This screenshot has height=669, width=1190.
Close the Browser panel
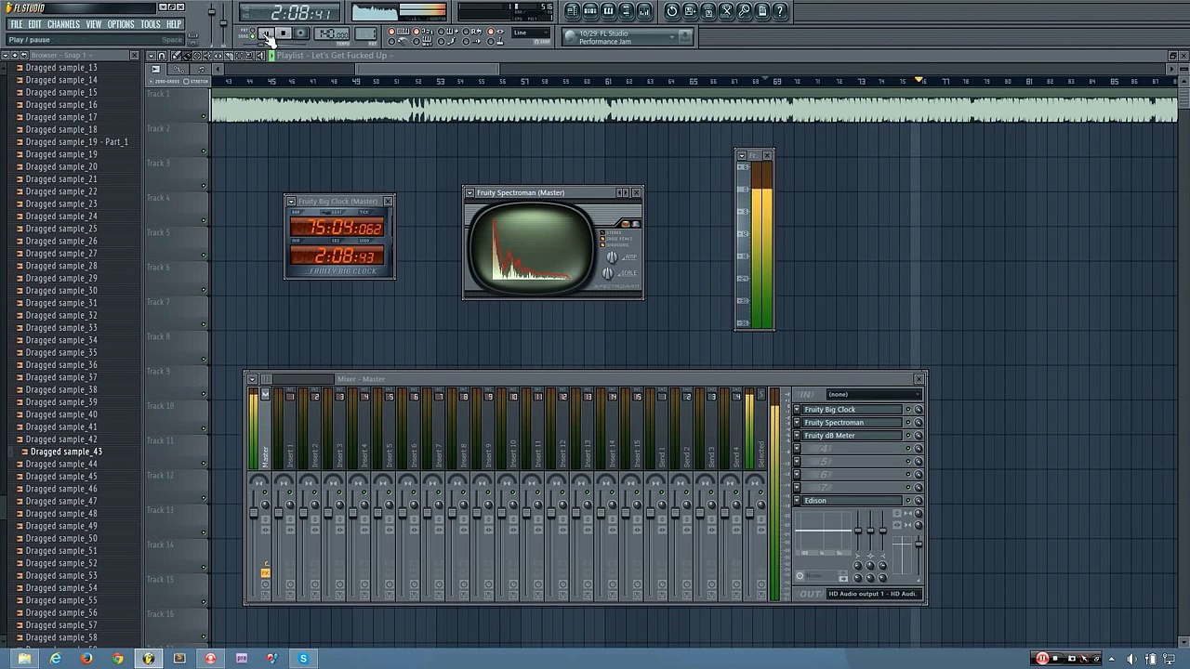pos(134,56)
